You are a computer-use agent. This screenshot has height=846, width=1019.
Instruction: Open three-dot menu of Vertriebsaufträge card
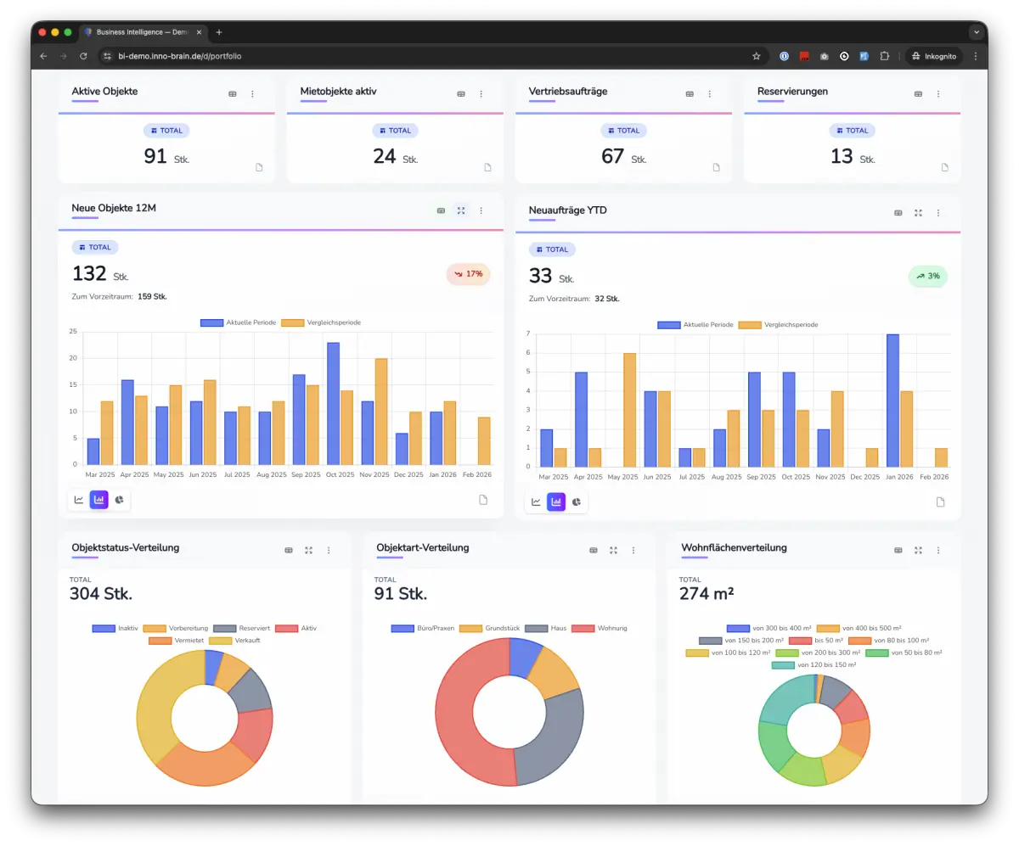(709, 94)
